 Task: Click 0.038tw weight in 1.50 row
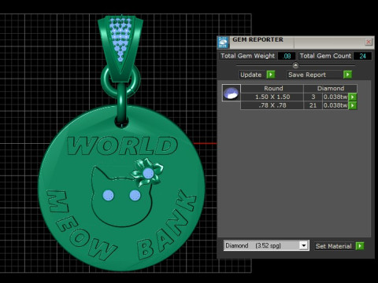point(335,97)
